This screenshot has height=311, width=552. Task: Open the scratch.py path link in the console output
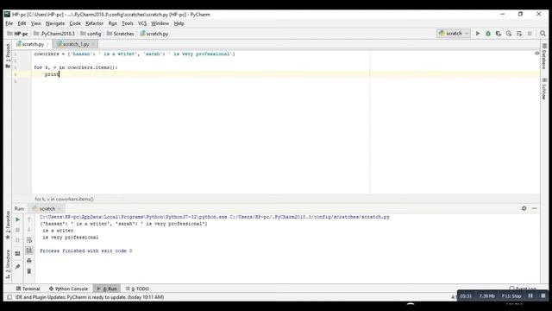point(310,217)
